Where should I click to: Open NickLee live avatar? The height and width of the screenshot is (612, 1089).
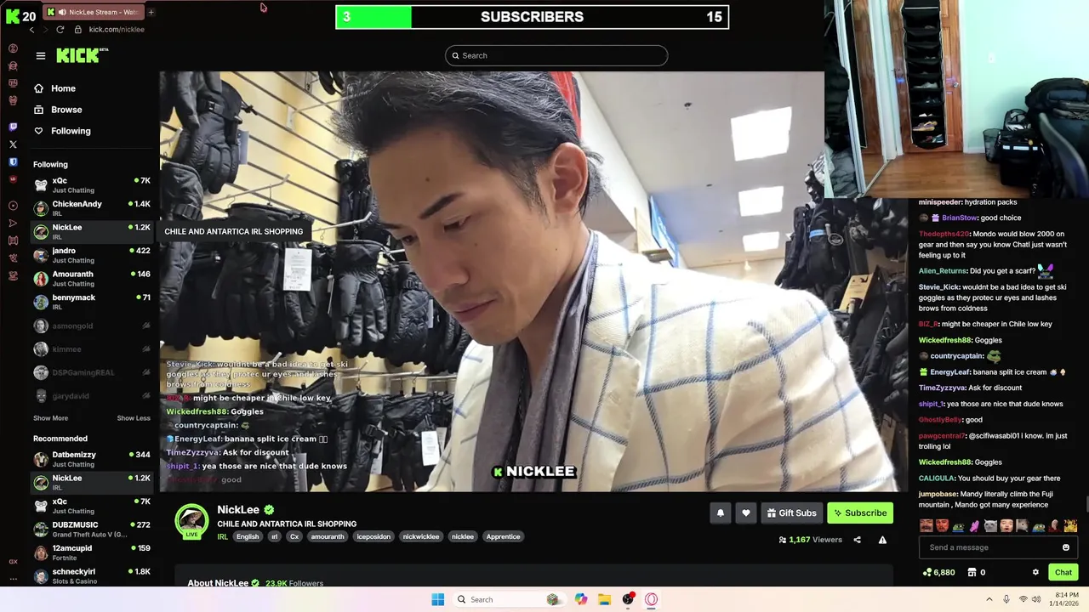(x=191, y=522)
